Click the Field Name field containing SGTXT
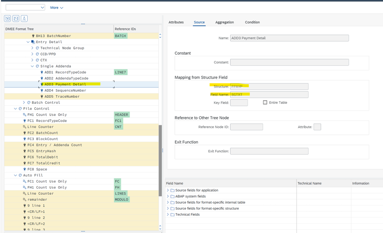 coord(269,95)
